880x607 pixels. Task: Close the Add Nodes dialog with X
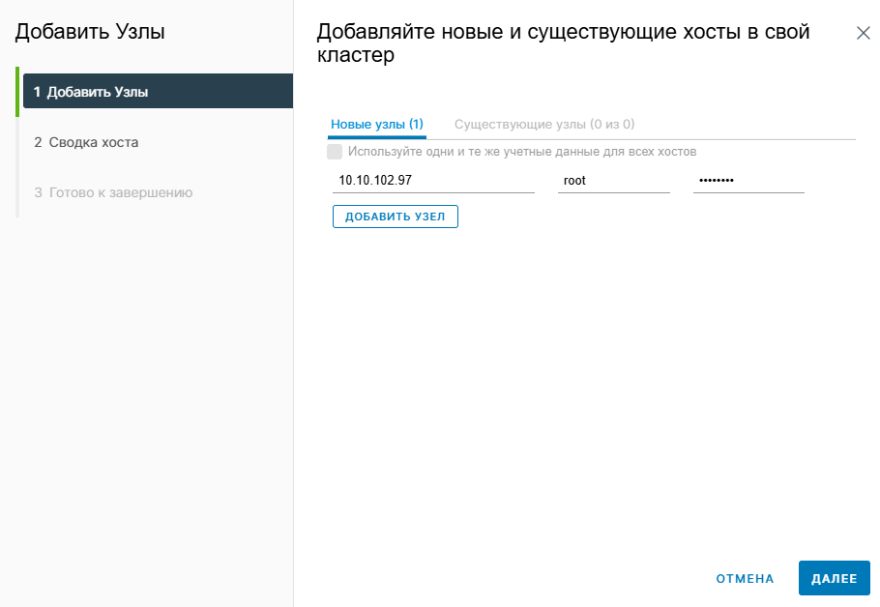(x=864, y=33)
